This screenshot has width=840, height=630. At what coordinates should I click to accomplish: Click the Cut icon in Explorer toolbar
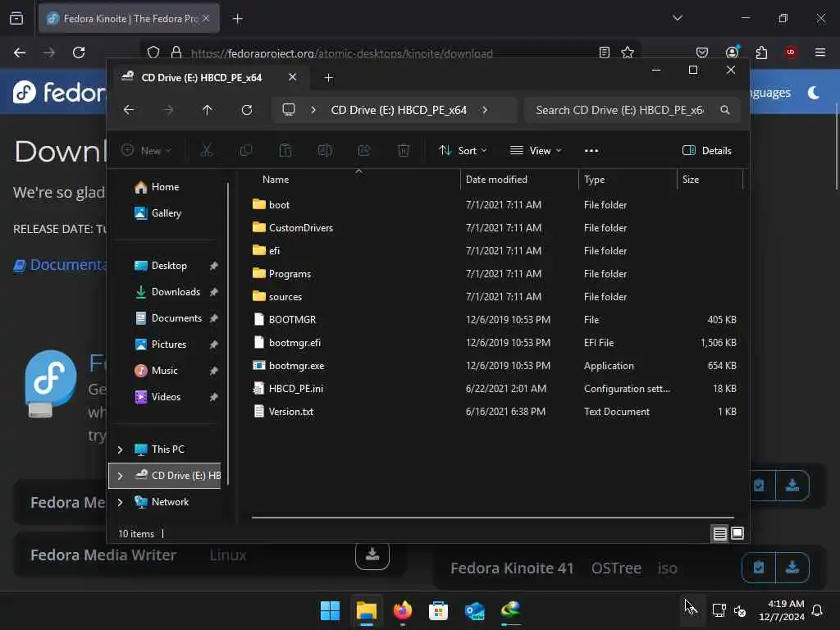(206, 151)
